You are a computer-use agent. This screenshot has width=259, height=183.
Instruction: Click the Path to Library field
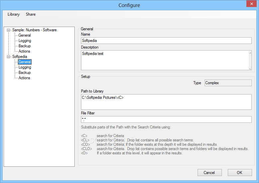[x=166, y=102]
